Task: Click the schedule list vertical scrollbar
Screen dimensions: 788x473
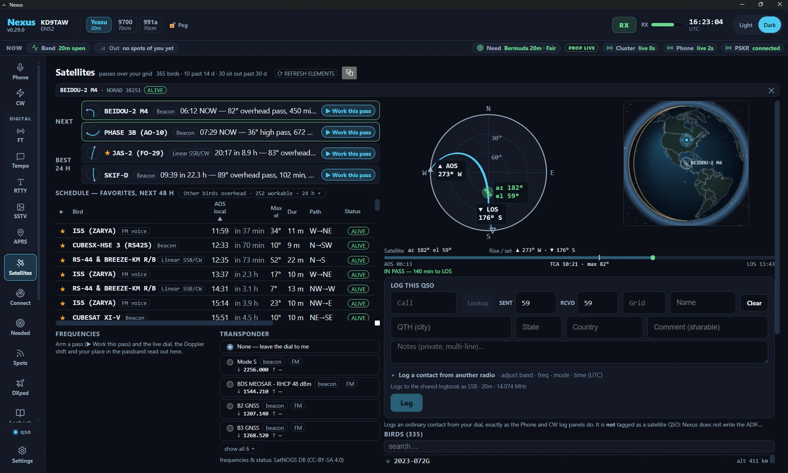Action: point(377,205)
